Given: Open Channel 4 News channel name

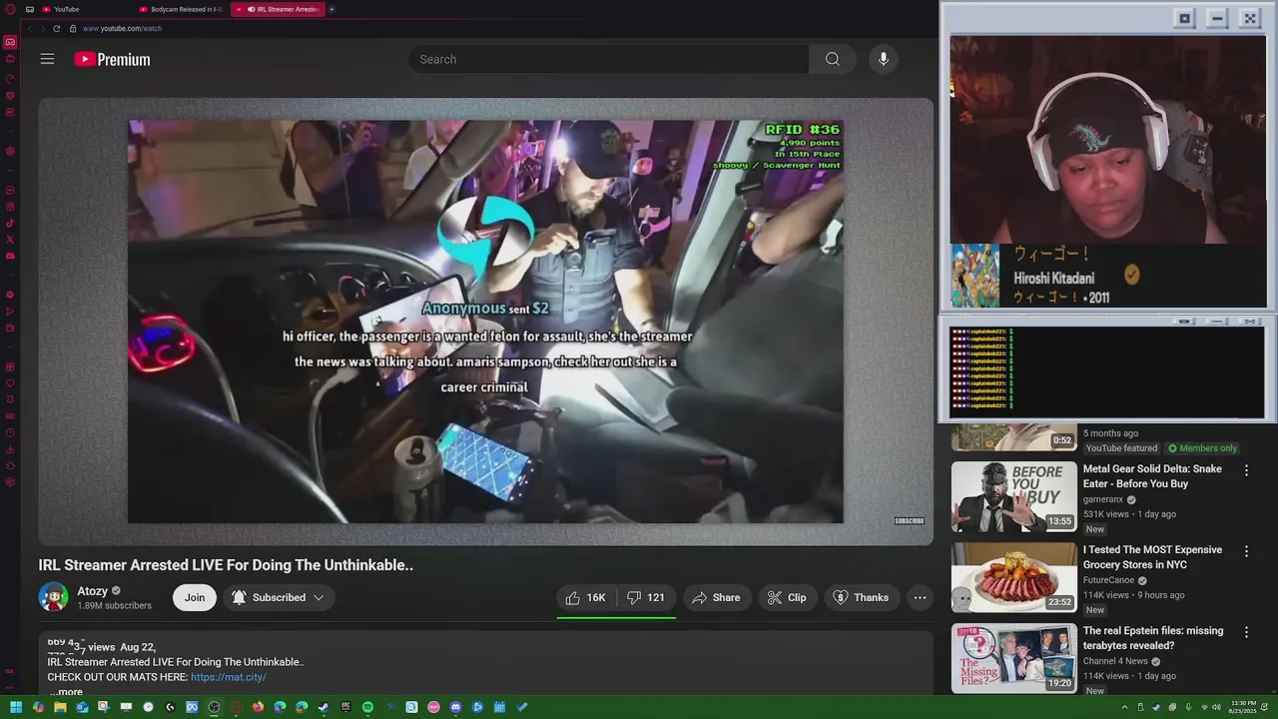Looking at the screenshot, I should click(x=1115, y=661).
